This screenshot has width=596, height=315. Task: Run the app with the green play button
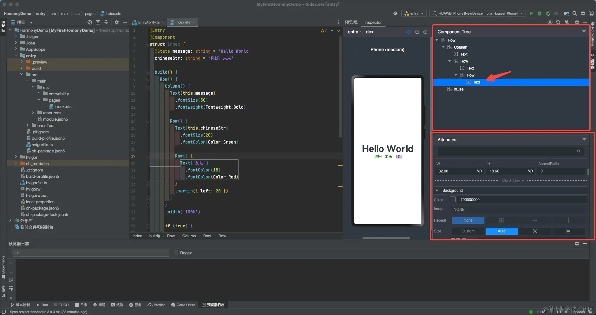click(531, 13)
